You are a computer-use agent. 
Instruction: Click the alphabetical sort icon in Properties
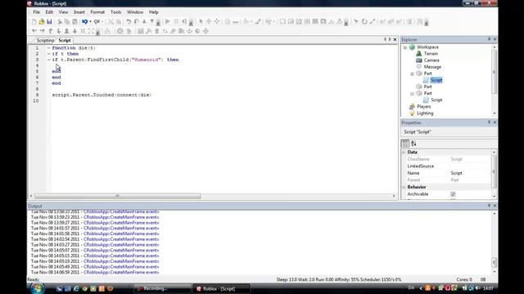413,144
